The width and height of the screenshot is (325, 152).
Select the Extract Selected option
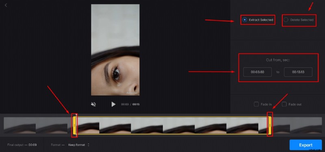(x=258, y=20)
